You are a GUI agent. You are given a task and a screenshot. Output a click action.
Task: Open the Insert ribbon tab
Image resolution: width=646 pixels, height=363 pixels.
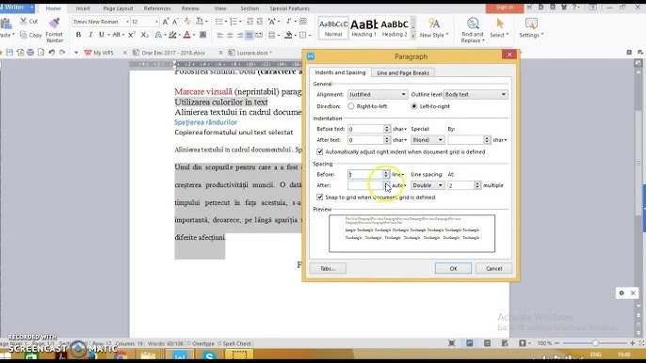[83, 8]
